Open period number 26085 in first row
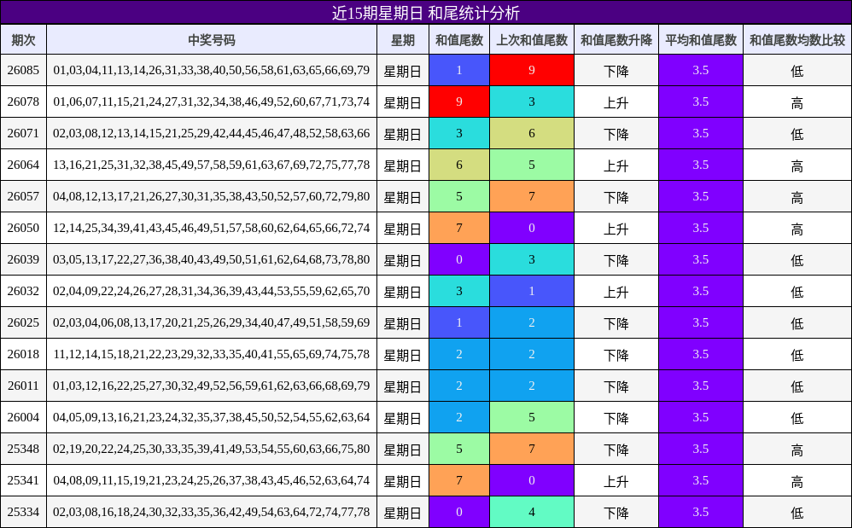The image size is (852, 528). click(x=23, y=70)
